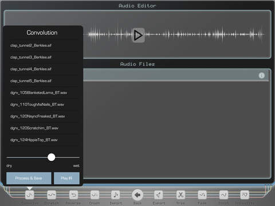
Task: Click the Play IR button
Action: 66,178
